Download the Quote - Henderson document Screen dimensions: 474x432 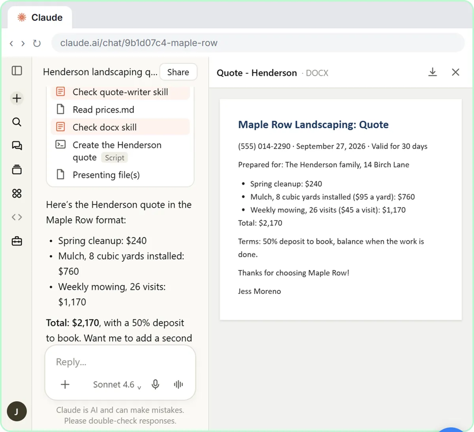pyautogui.click(x=433, y=72)
